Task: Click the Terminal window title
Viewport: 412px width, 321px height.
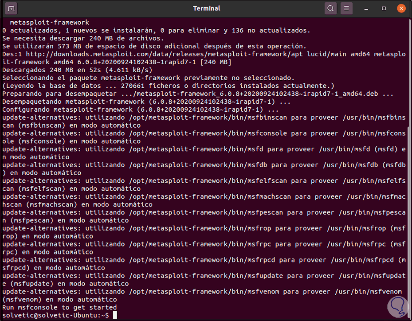Action: click(x=207, y=8)
